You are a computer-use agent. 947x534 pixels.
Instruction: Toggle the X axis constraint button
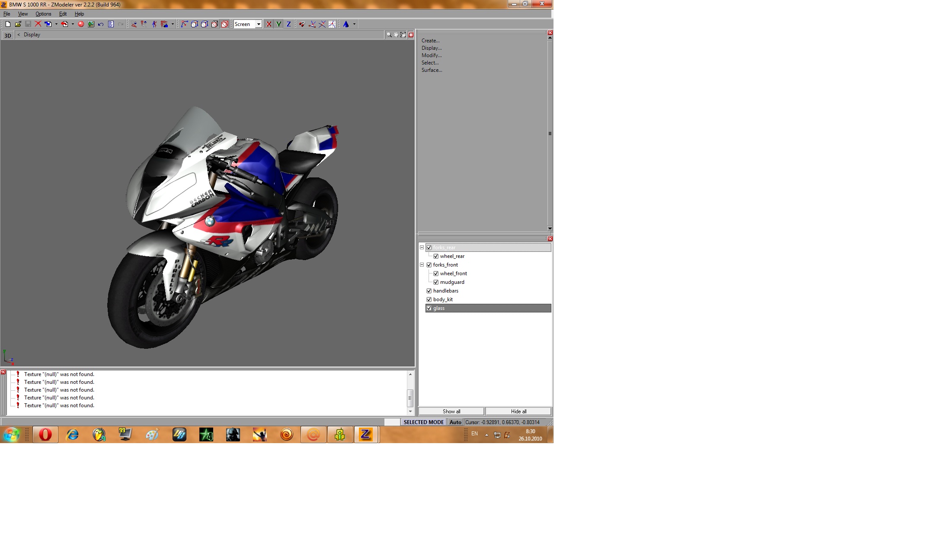pyautogui.click(x=269, y=24)
